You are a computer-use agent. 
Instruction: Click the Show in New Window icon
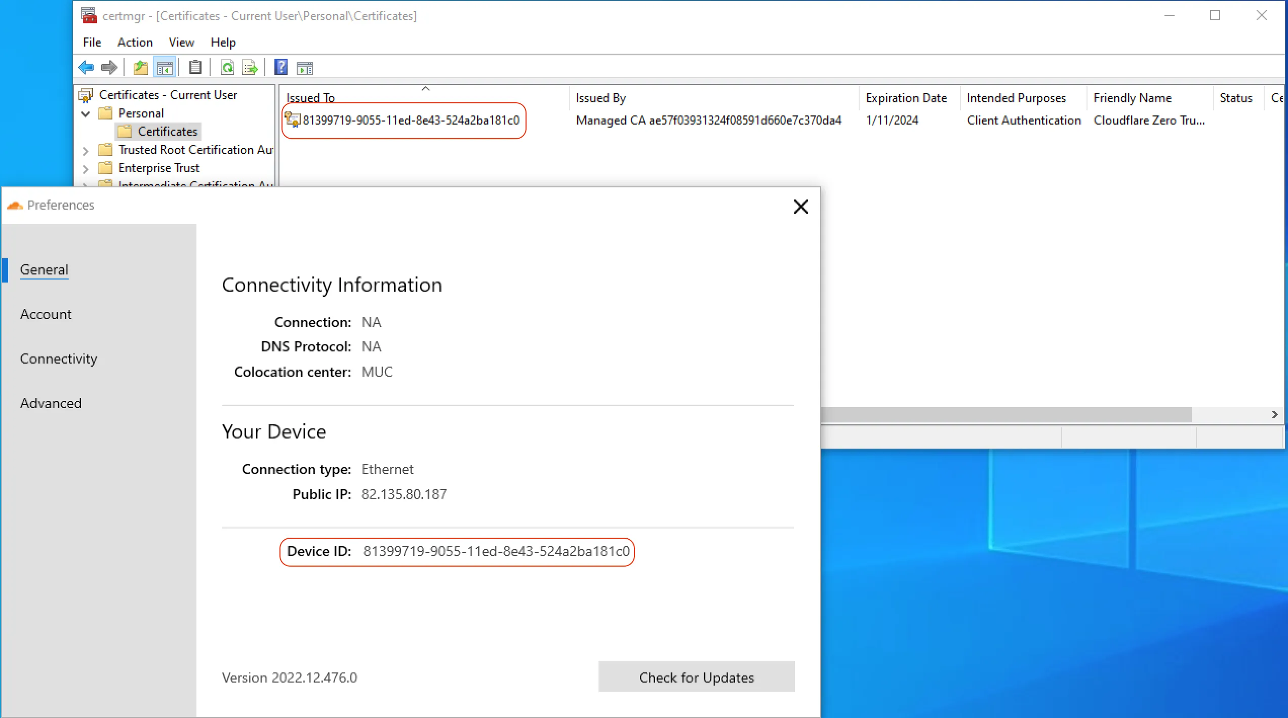tap(305, 67)
